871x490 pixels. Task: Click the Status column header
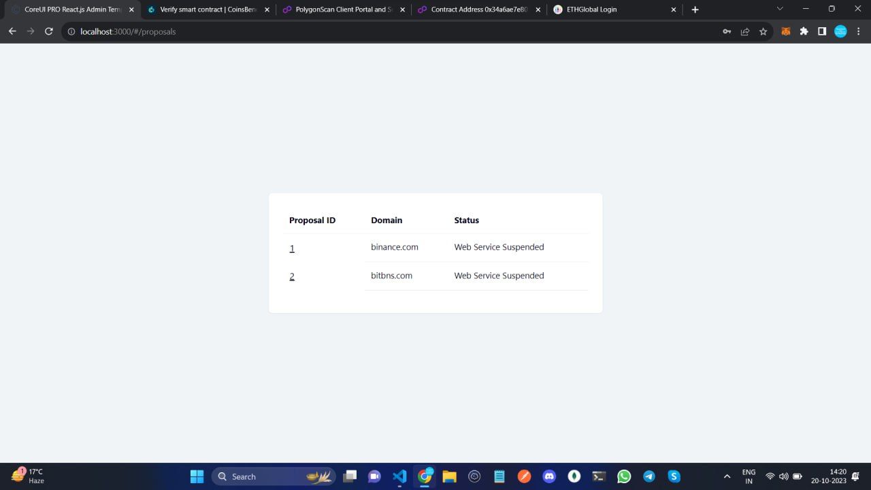(x=467, y=220)
